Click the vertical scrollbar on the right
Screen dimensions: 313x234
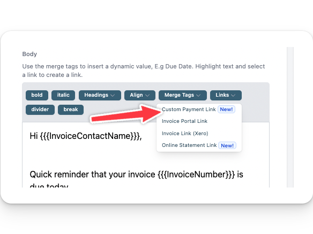(290, 117)
